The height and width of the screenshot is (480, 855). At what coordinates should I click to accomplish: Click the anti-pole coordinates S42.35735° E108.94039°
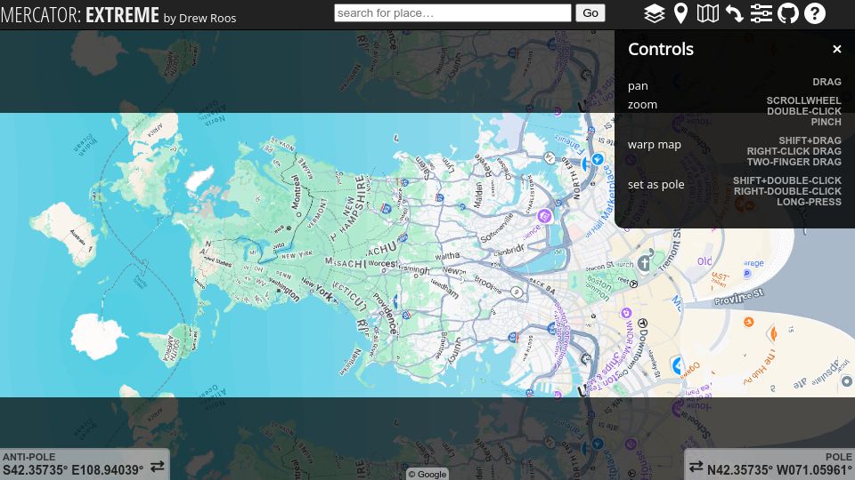coord(73,470)
